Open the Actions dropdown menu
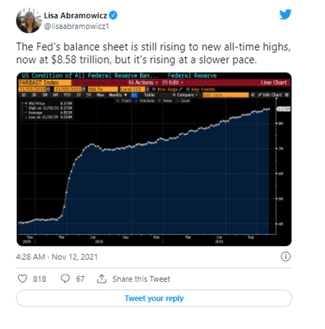Viewport: 325px width, 329px height. (x=143, y=82)
